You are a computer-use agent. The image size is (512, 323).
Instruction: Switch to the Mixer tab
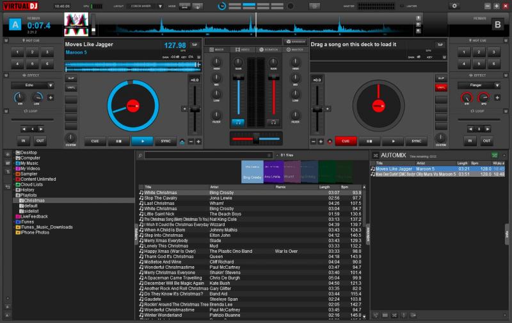tap(217, 50)
